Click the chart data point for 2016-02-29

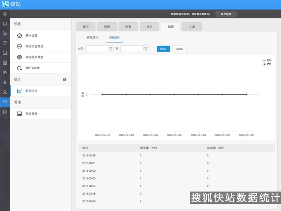point(102,94)
